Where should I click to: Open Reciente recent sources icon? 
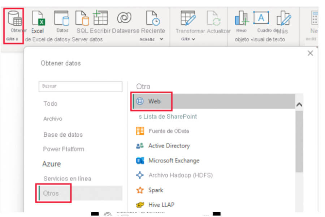pyautogui.click(x=153, y=18)
